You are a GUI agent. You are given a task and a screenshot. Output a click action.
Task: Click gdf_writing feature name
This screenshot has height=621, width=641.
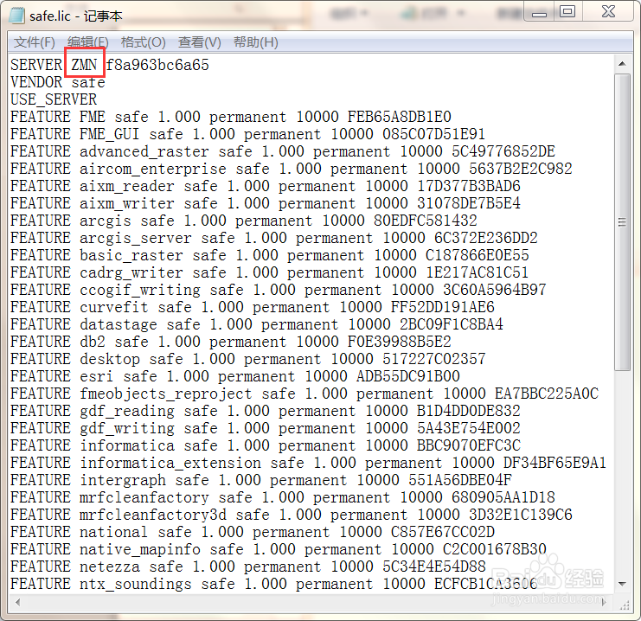(127, 428)
